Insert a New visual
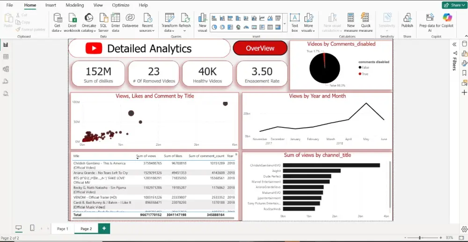The image size is (468, 242). tap(202, 22)
